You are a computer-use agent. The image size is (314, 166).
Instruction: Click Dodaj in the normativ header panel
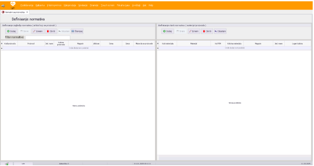tap(11, 31)
